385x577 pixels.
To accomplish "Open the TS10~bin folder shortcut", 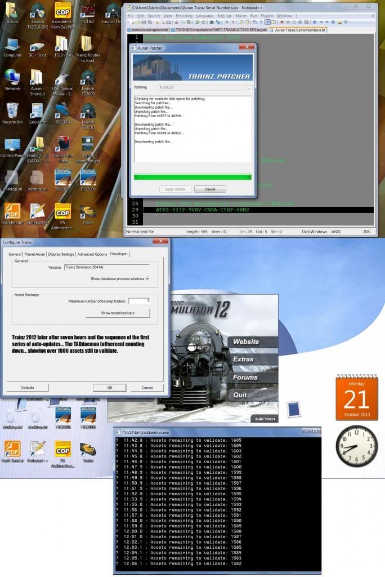I will [x=62, y=47].
